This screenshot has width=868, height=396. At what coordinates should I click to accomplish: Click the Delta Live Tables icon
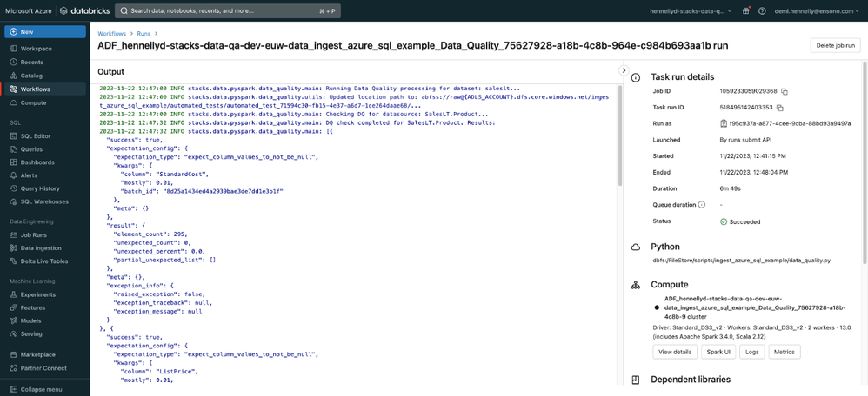click(x=13, y=261)
